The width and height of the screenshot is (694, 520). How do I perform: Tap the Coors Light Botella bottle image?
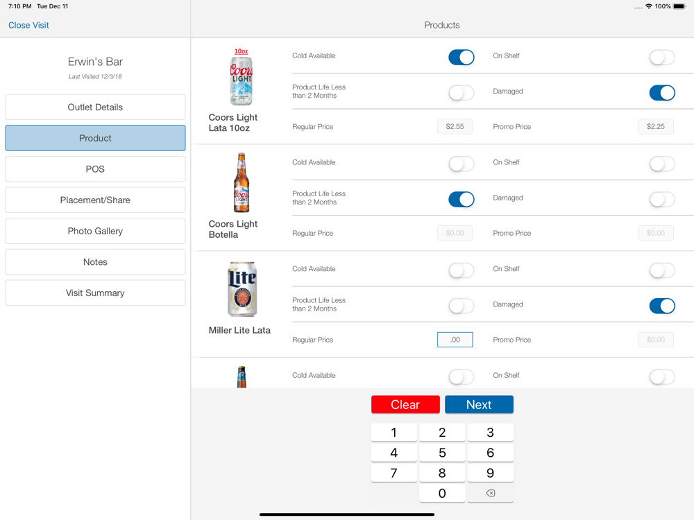(x=241, y=183)
